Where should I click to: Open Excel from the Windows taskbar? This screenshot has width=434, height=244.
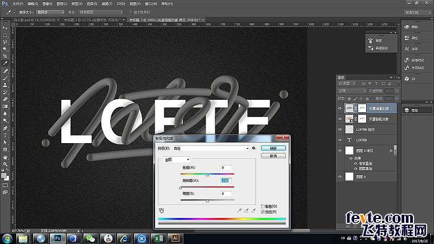click(x=159, y=238)
